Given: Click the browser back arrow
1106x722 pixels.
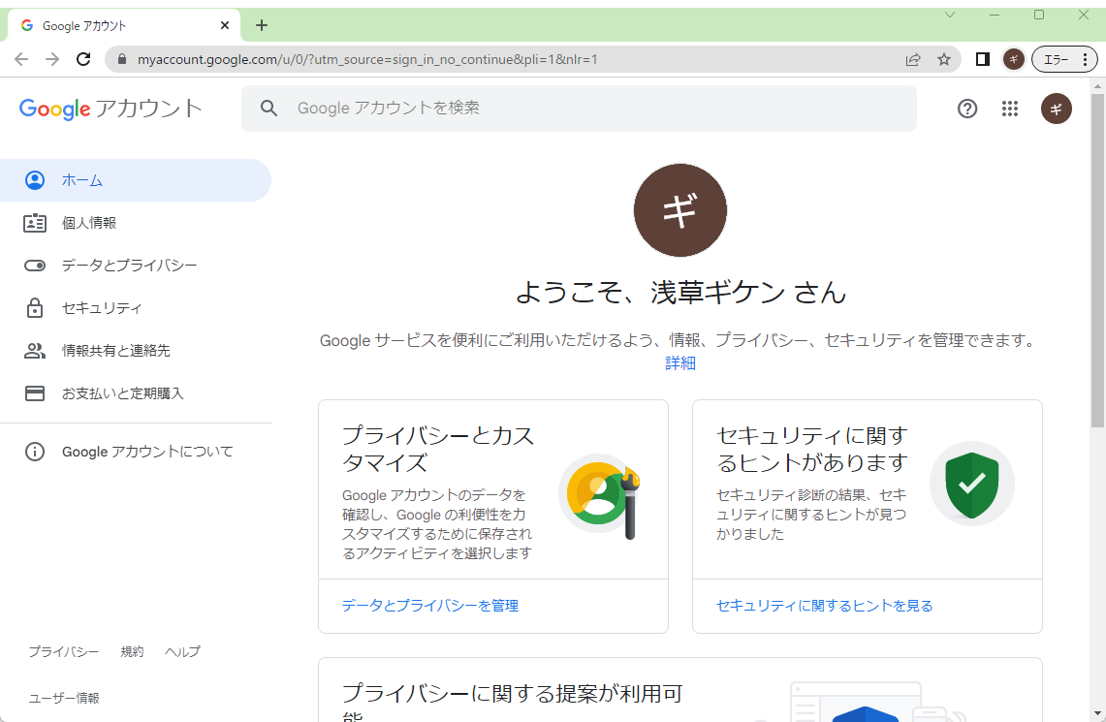Looking at the screenshot, I should tap(21, 59).
